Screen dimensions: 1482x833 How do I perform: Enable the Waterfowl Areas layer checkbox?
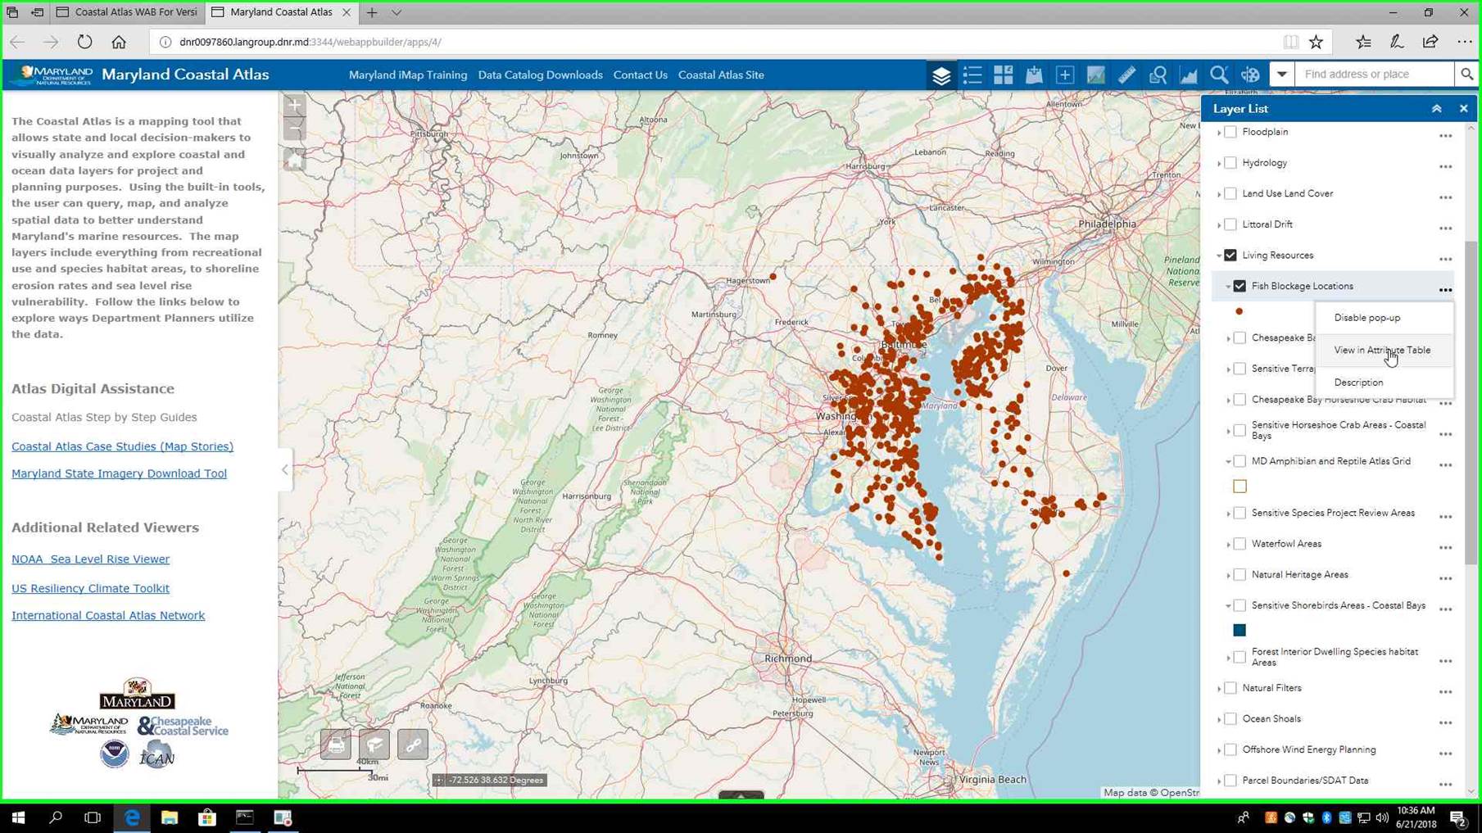pyautogui.click(x=1240, y=544)
